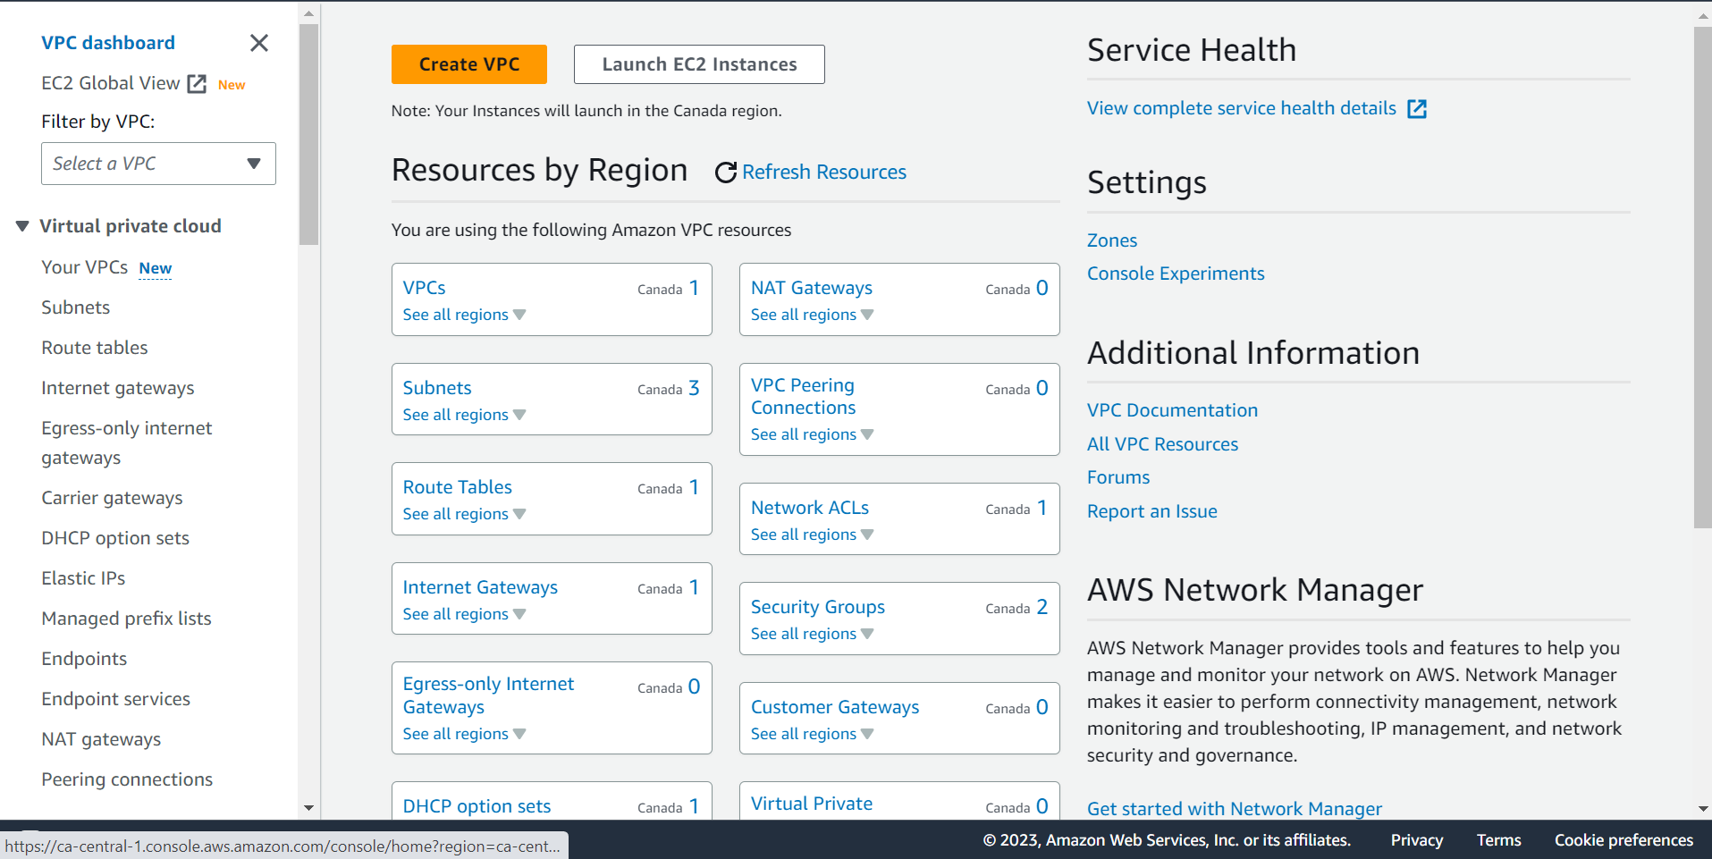Screen dimensions: 1712x859
Task: Click the Create VPC button
Action: 469,64
